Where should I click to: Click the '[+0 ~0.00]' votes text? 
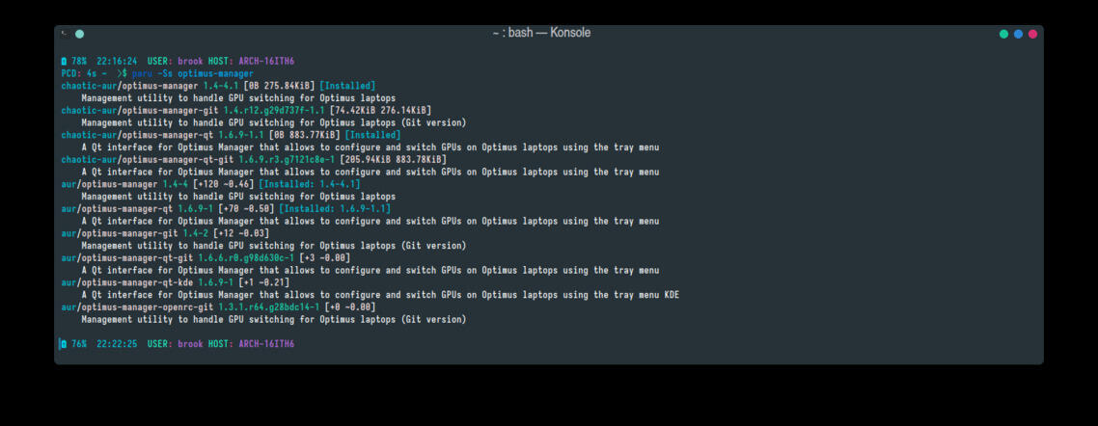350,307
